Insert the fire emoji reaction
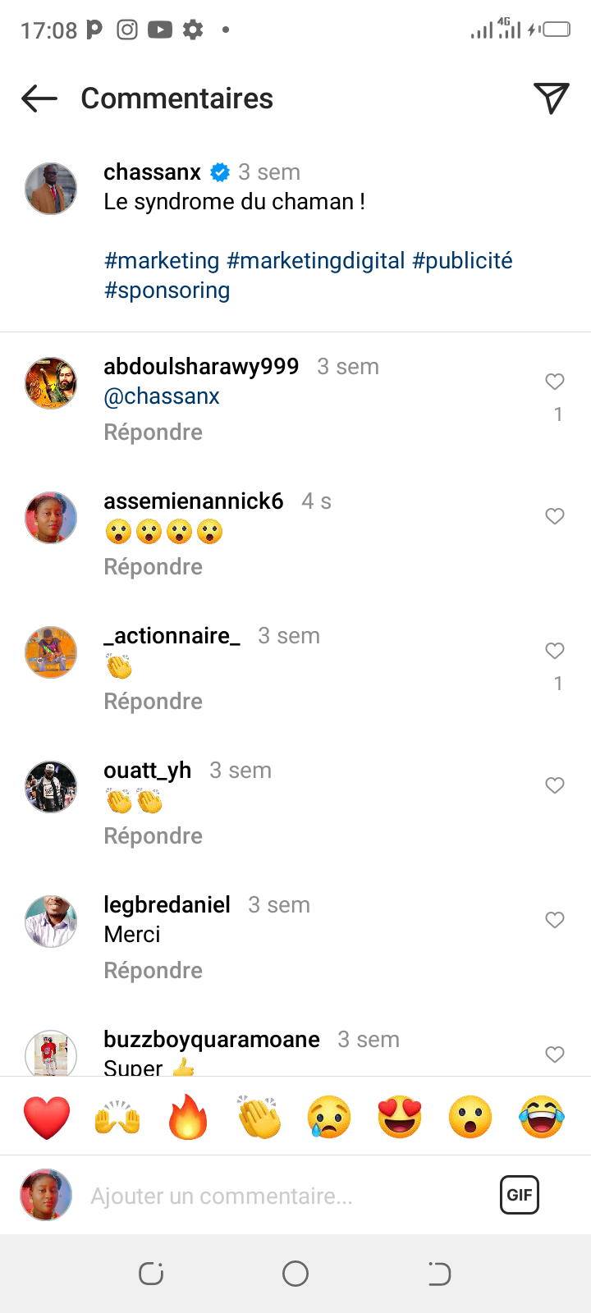 click(x=188, y=1117)
